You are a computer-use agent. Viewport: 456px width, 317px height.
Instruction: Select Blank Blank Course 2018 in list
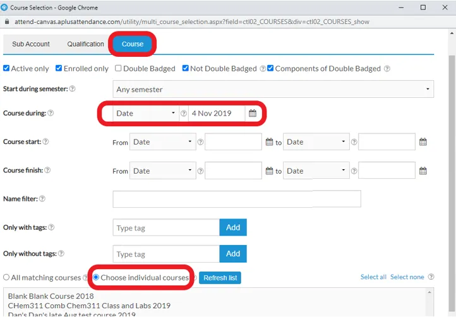(x=51, y=296)
